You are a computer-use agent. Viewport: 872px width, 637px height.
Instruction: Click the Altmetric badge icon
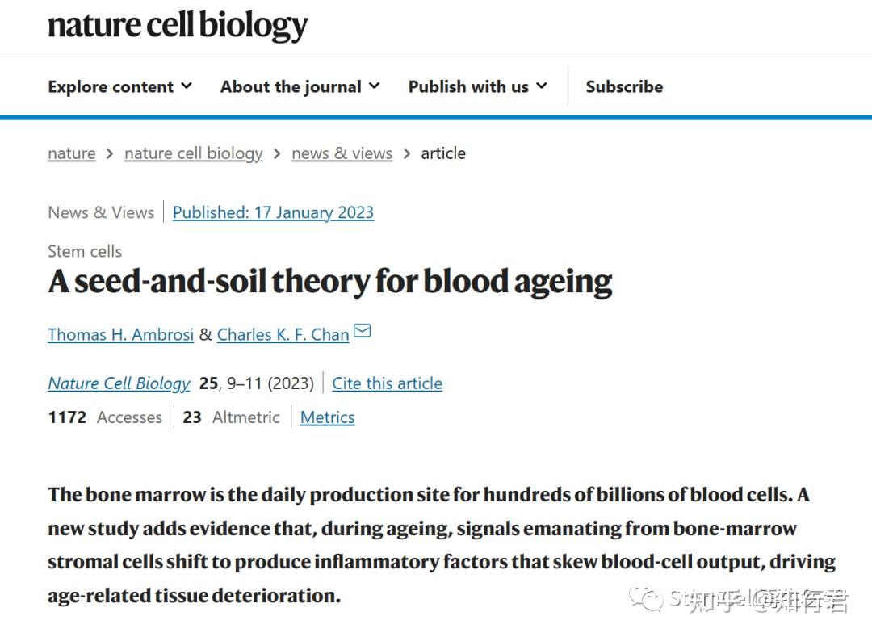[x=192, y=417]
